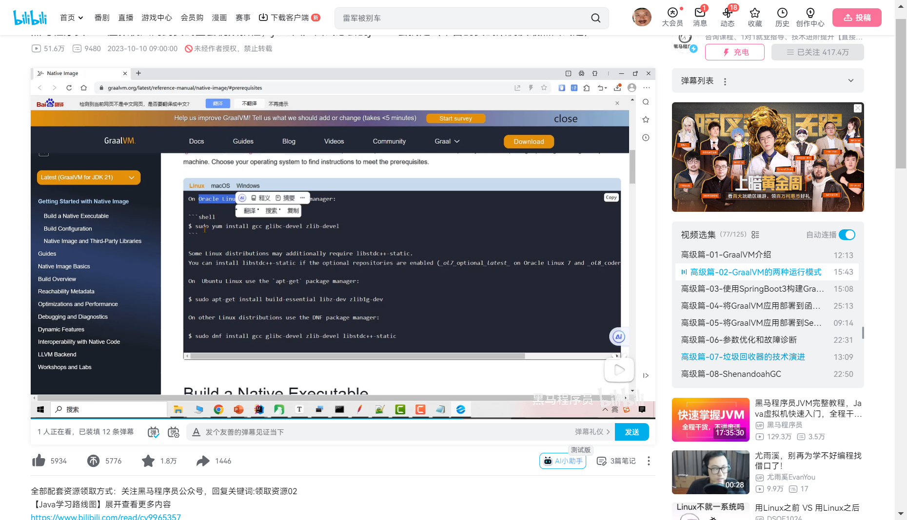This screenshot has width=907, height=520.
Task: Like the video with the thumbs-up icon
Action: pyautogui.click(x=39, y=460)
